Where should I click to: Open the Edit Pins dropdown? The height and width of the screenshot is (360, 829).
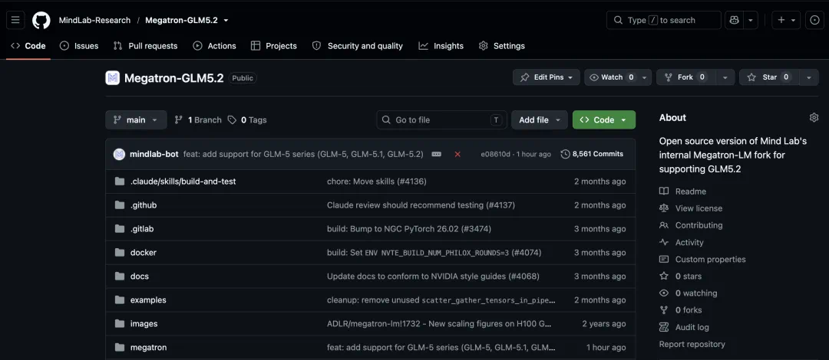coord(547,77)
